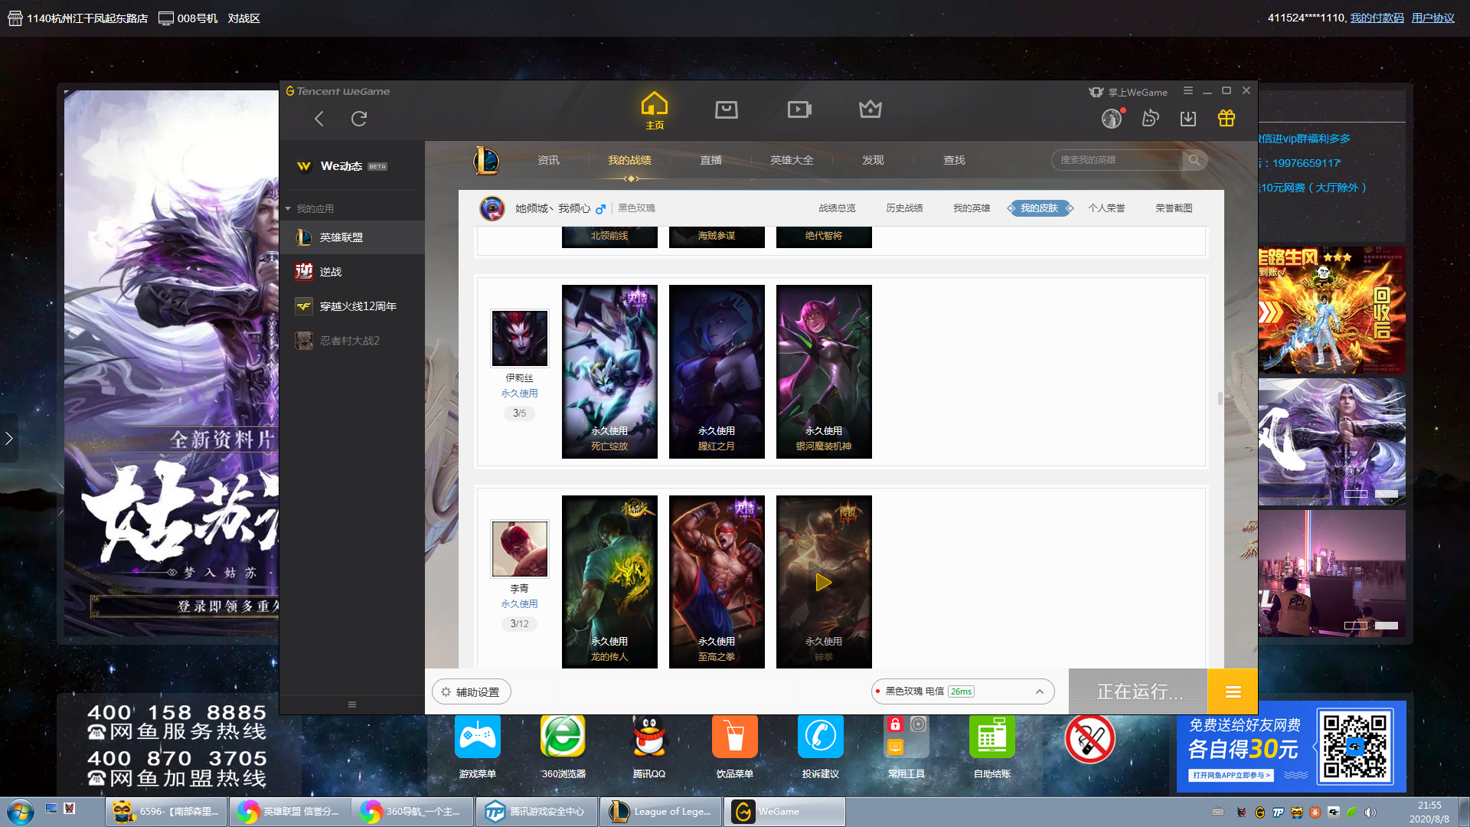Launch 游戏菜单 on the desktop
1470x827 pixels.
[x=478, y=747]
